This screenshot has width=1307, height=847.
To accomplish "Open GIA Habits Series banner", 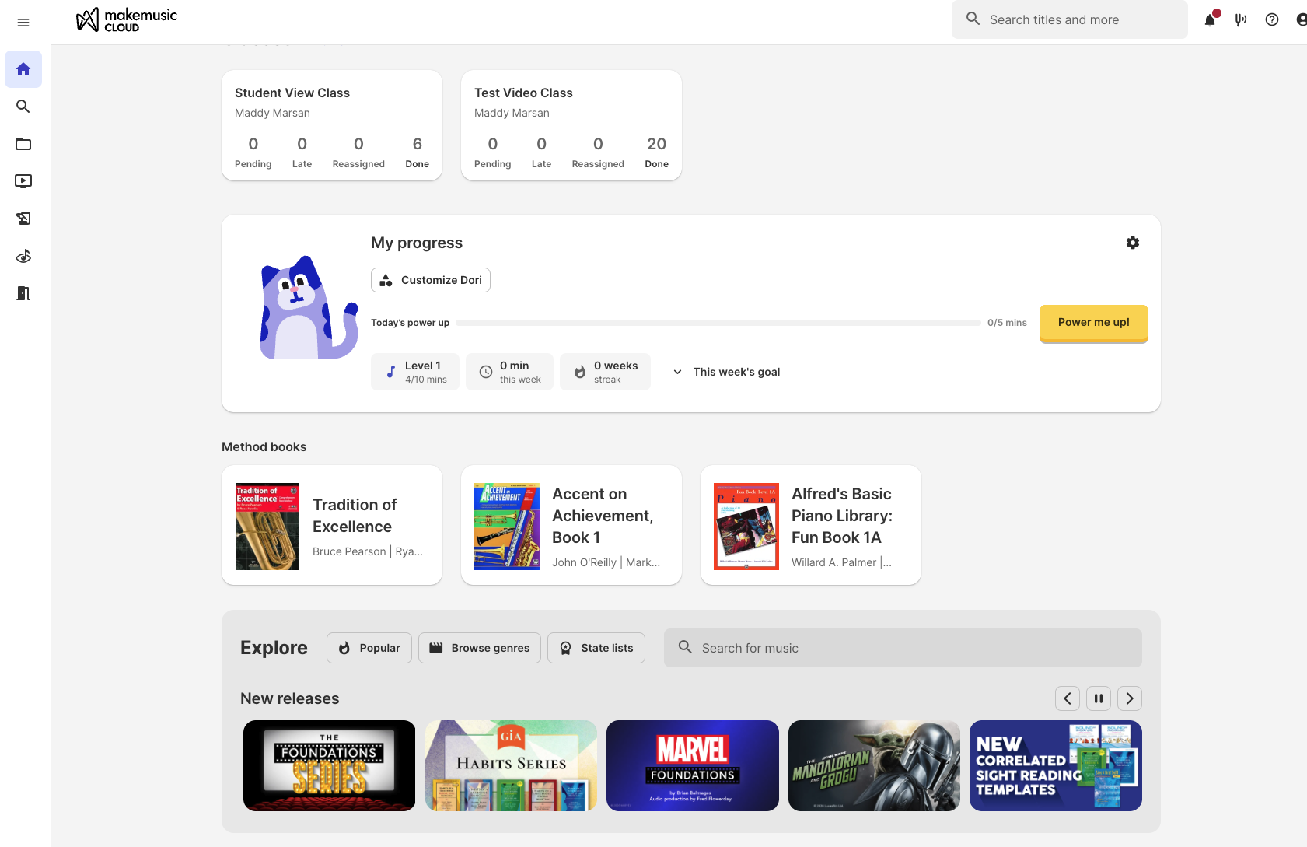I will (x=511, y=766).
